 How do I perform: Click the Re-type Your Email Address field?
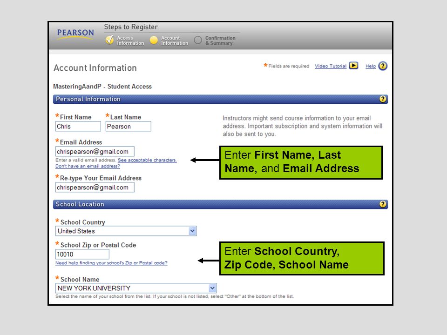click(x=95, y=188)
